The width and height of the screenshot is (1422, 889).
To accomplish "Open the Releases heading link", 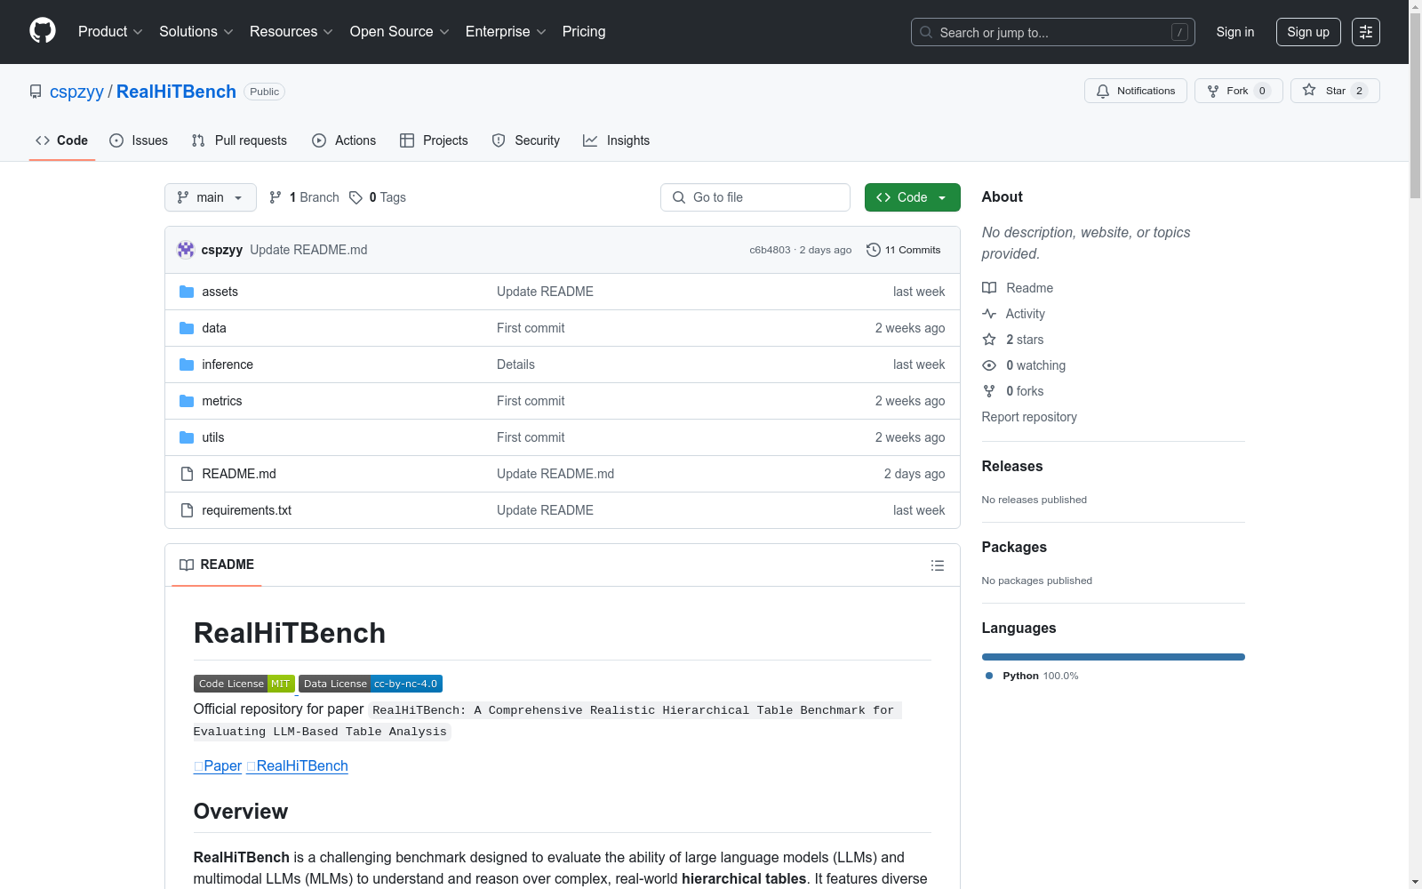I will (x=1012, y=466).
